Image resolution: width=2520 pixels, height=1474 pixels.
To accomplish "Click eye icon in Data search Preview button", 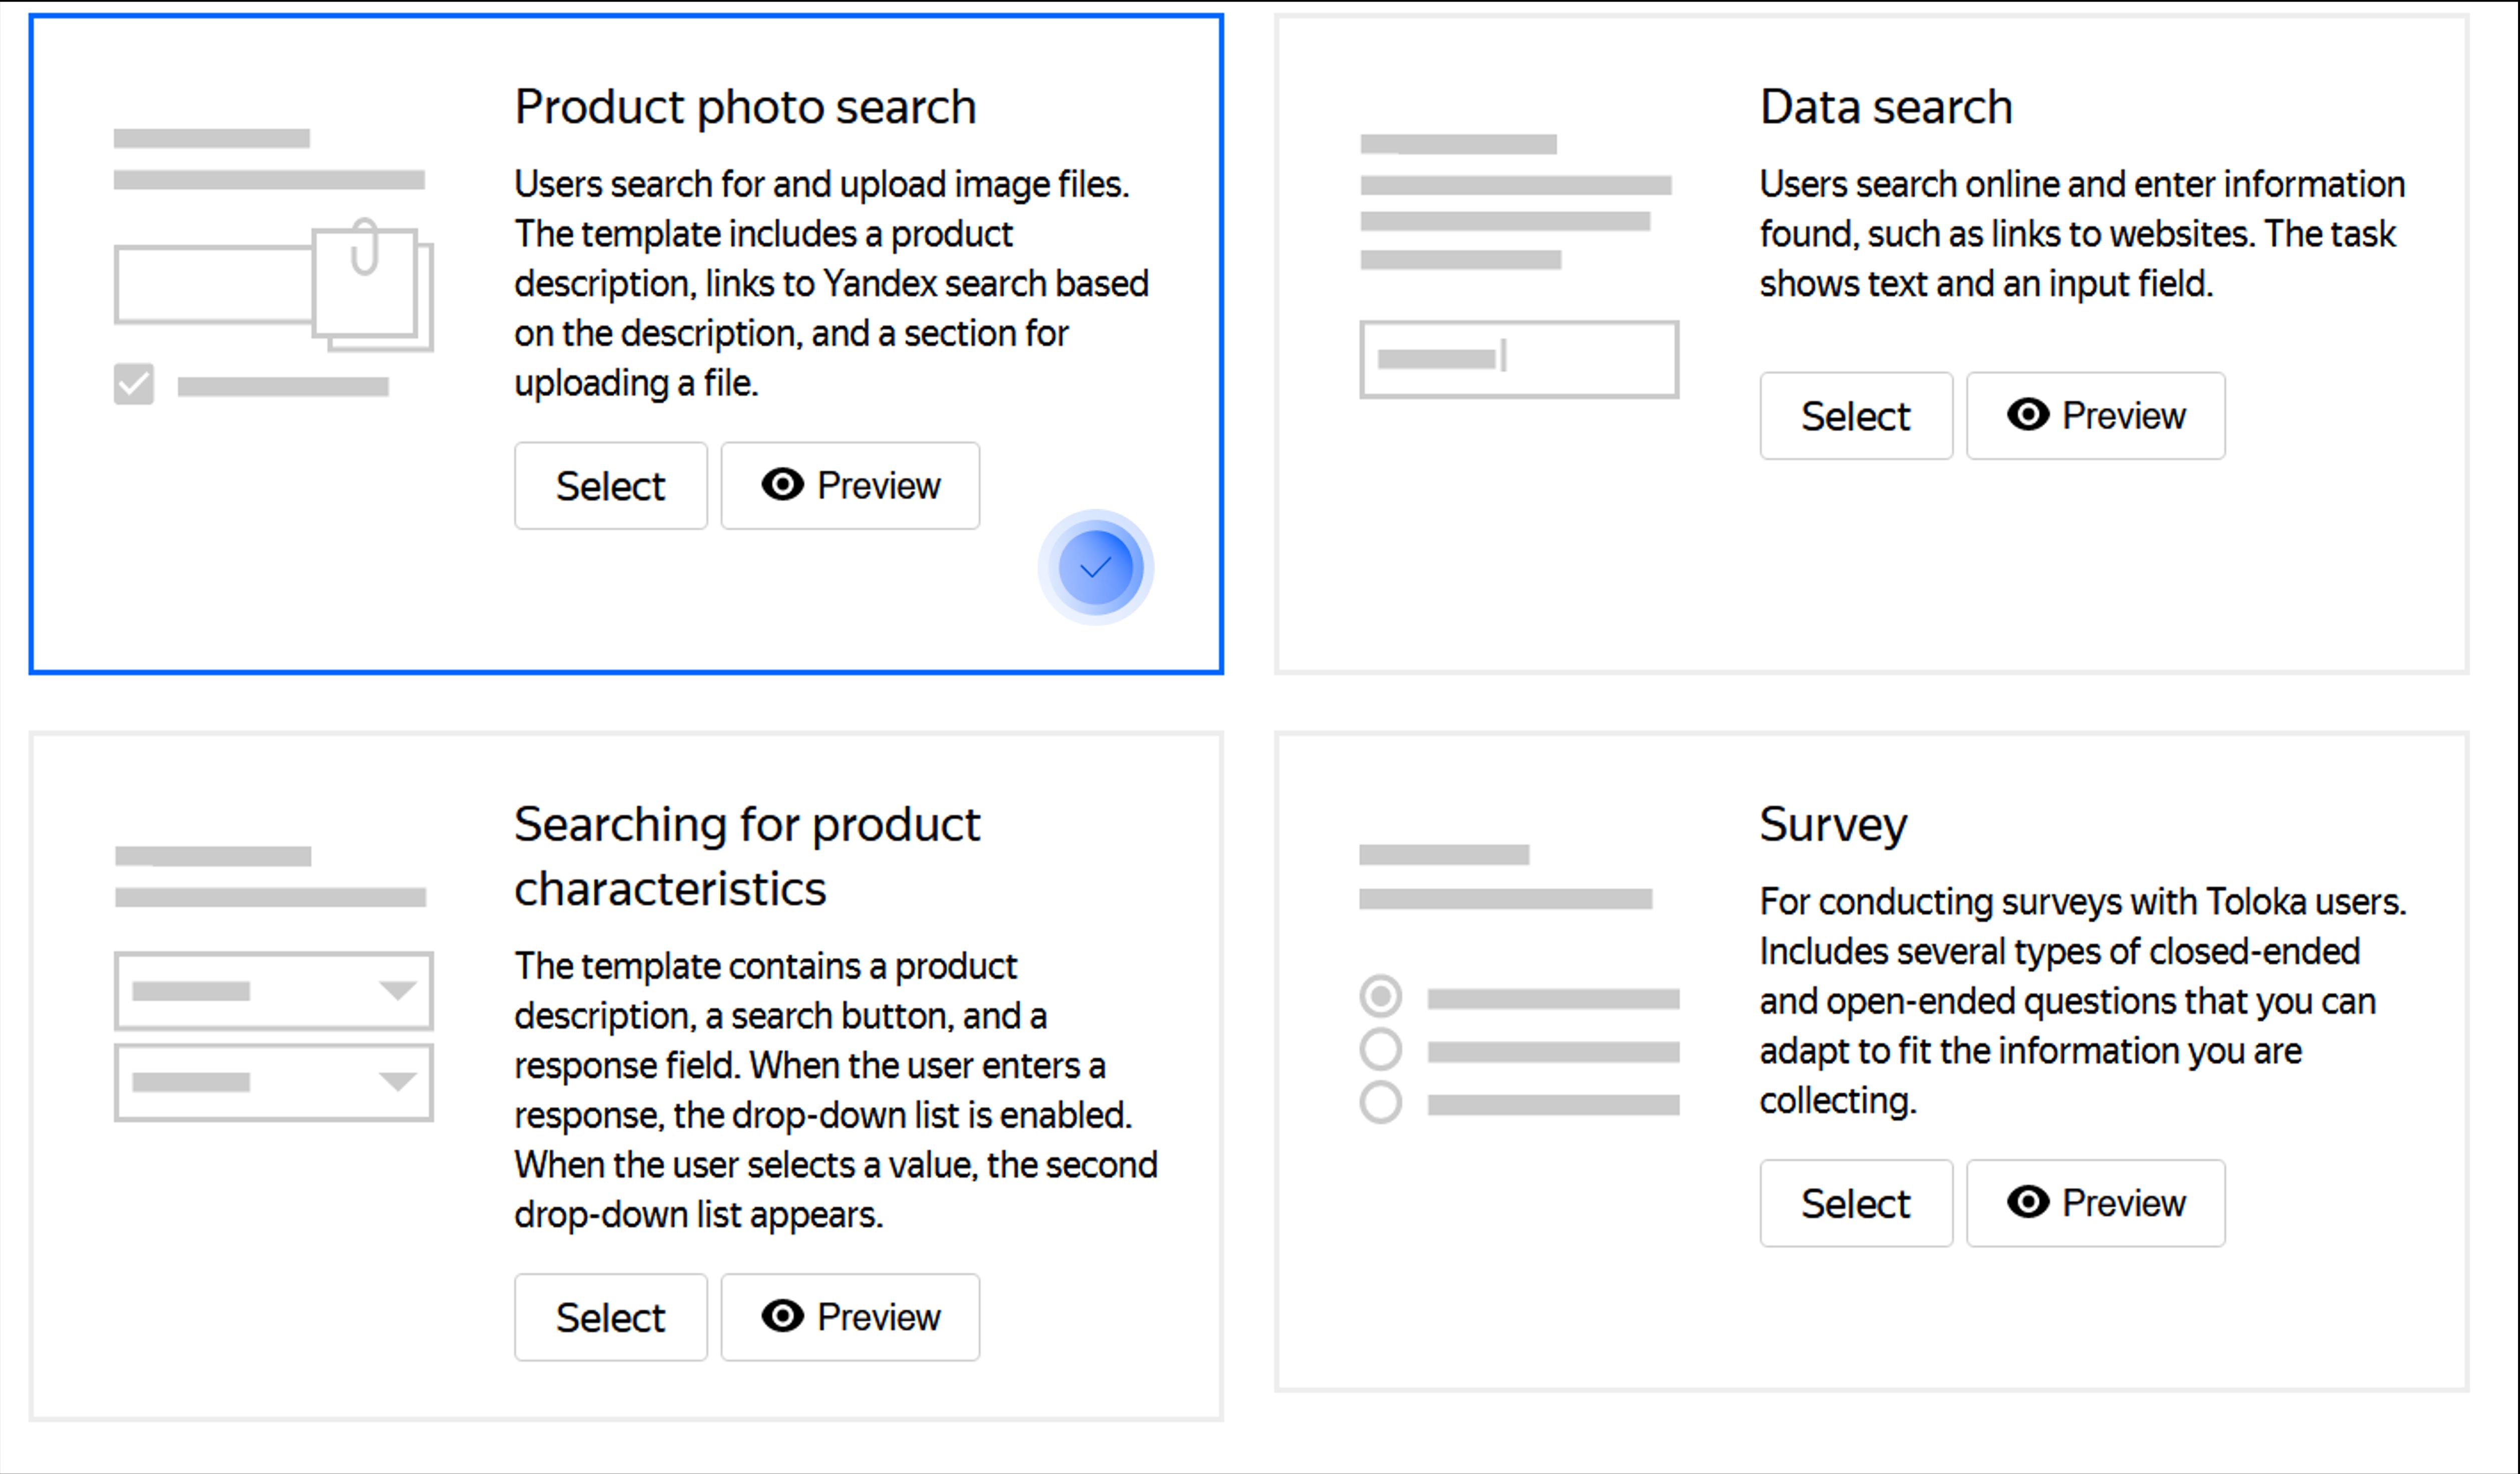I will pyautogui.click(x=2028, y=415).
